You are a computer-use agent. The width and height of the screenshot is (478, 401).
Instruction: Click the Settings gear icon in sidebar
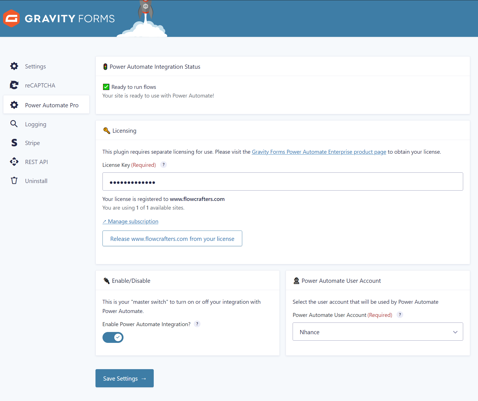point(14,66)
